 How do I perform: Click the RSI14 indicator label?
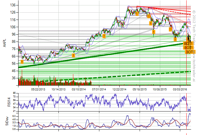[x=9, y=102]
